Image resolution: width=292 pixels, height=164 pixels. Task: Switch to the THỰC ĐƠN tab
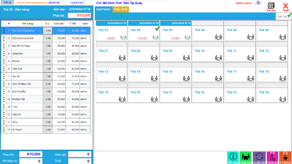(x=118, y=9)
